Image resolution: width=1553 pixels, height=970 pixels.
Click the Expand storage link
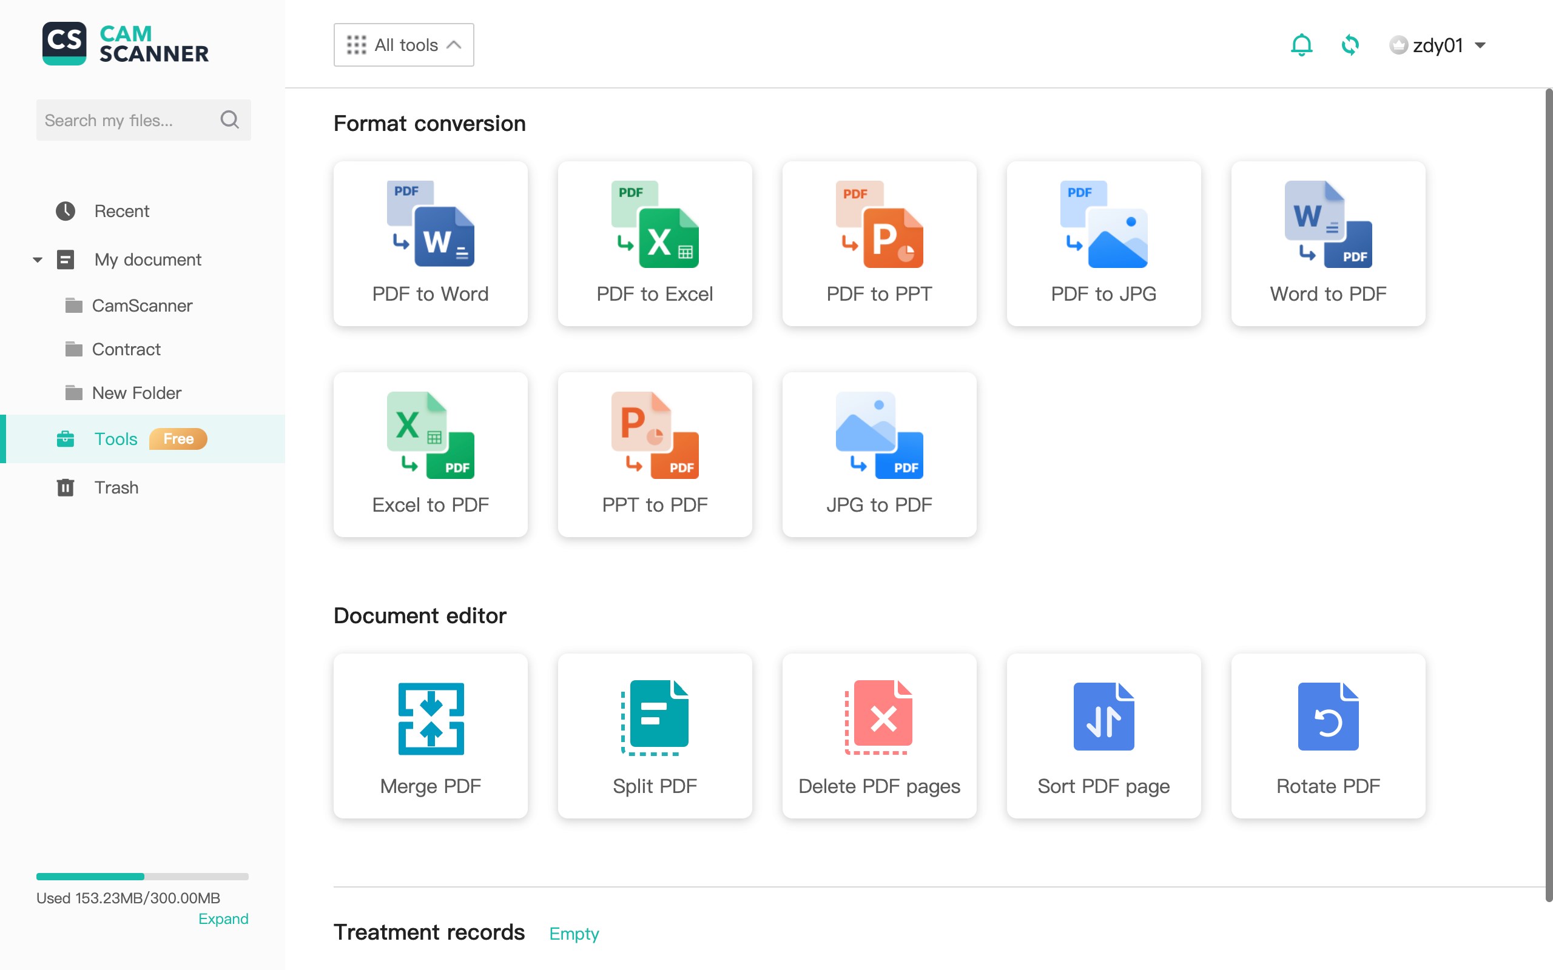[x=223, y=918]
